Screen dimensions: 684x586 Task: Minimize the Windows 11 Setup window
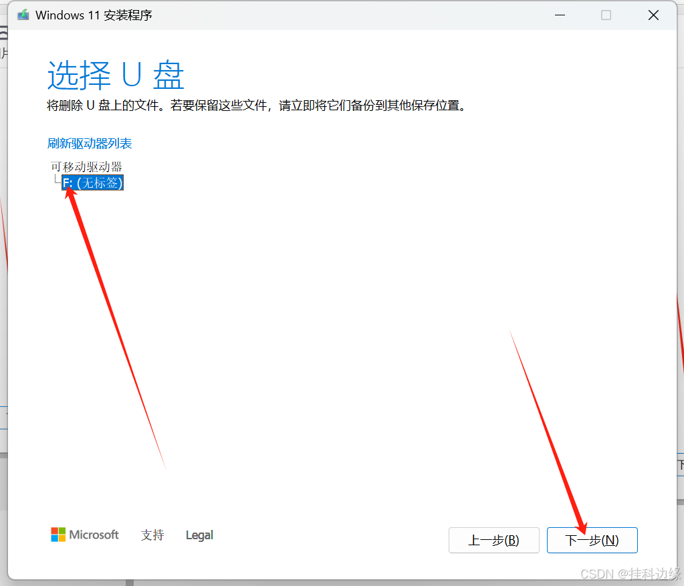pos(560,15)
